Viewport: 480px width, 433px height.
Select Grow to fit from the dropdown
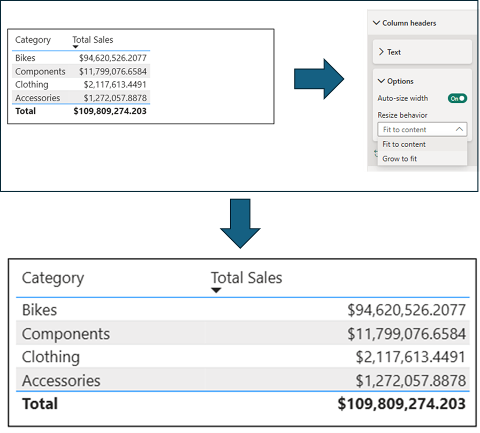pos(400,157)
